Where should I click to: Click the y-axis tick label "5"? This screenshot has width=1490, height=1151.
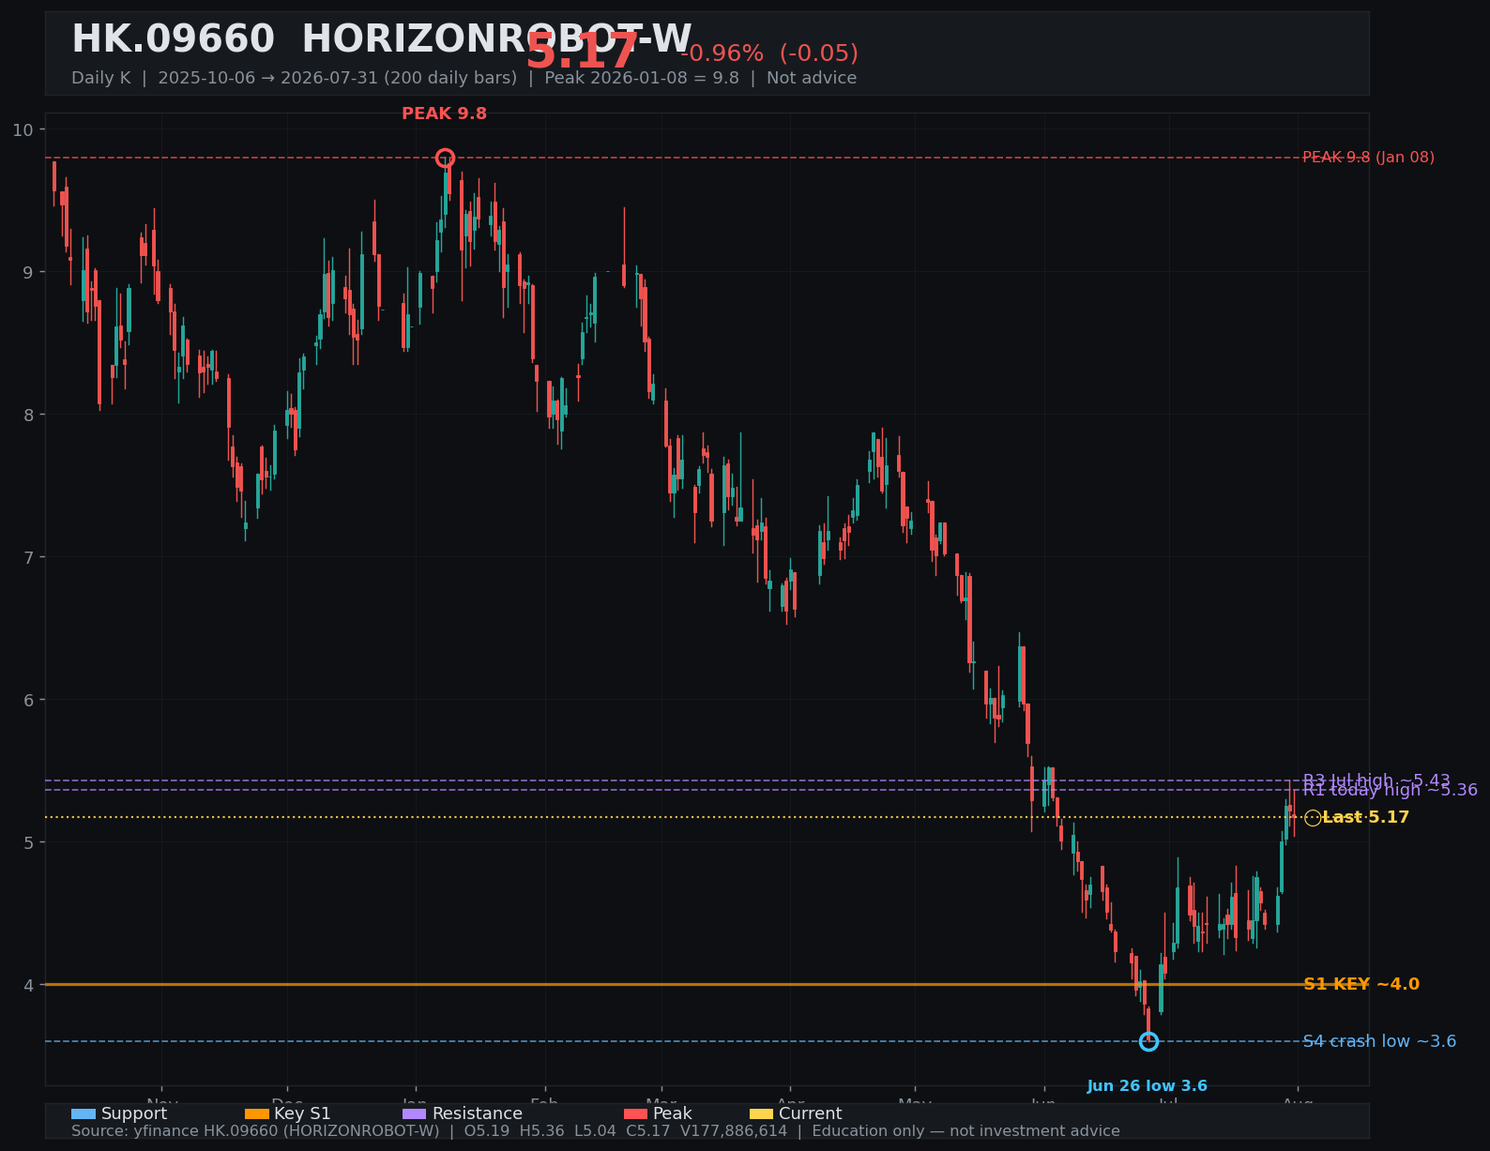[x=28, y=842]
